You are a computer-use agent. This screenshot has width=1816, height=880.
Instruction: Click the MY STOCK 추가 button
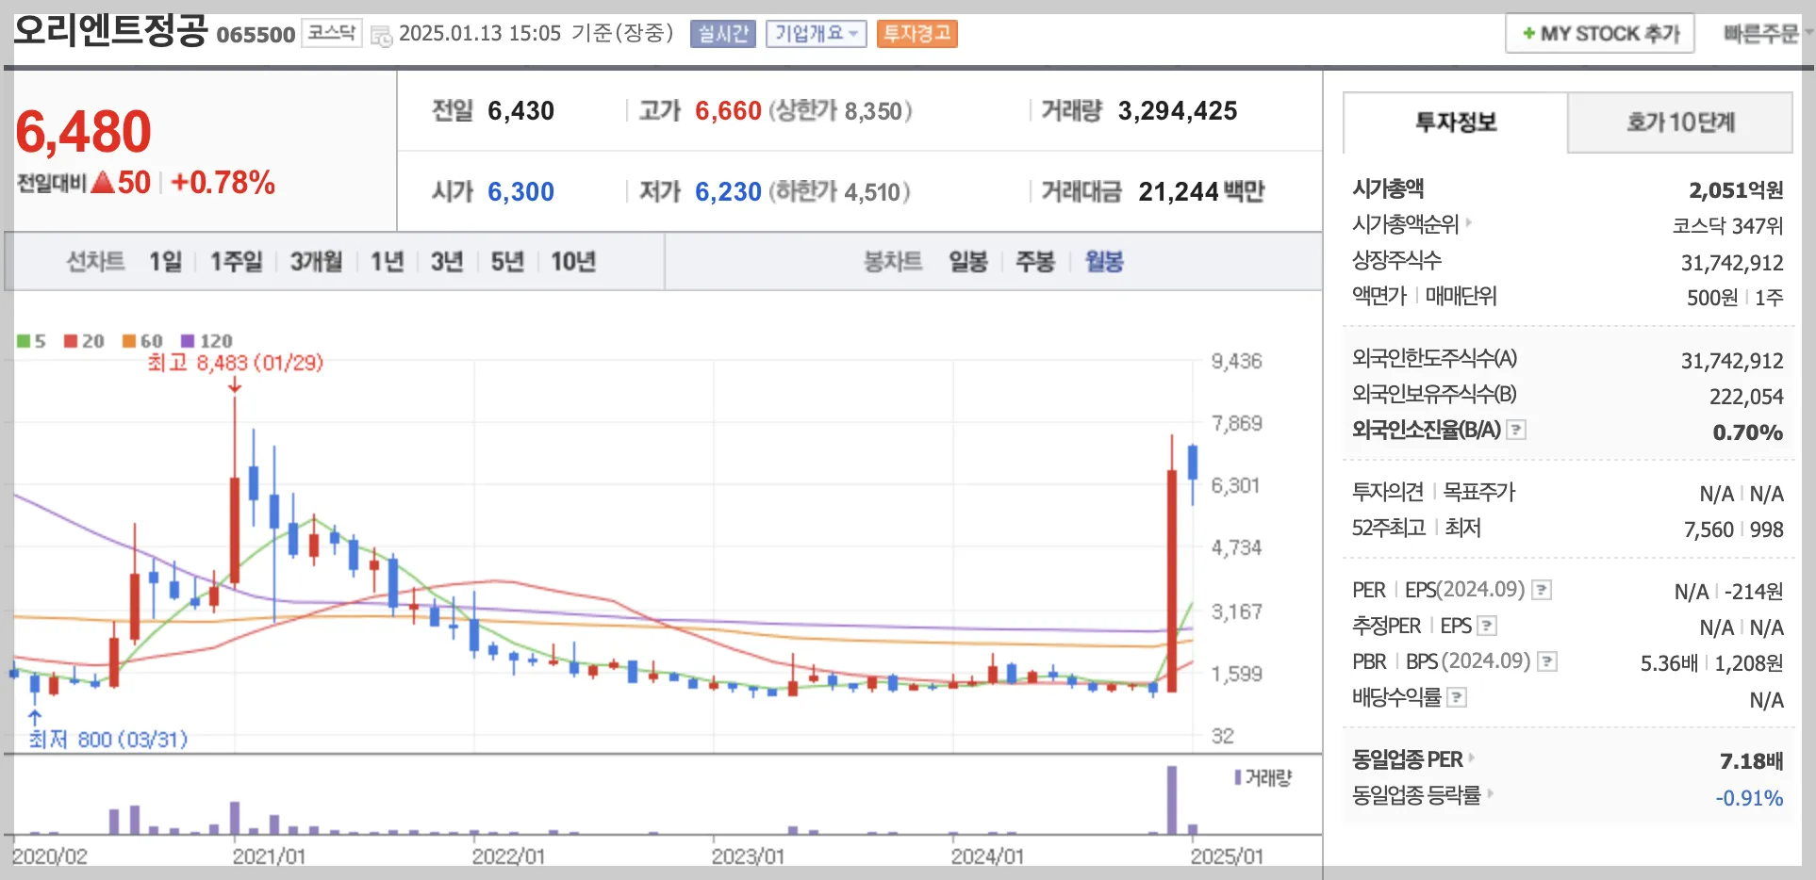coord(1600,33)
